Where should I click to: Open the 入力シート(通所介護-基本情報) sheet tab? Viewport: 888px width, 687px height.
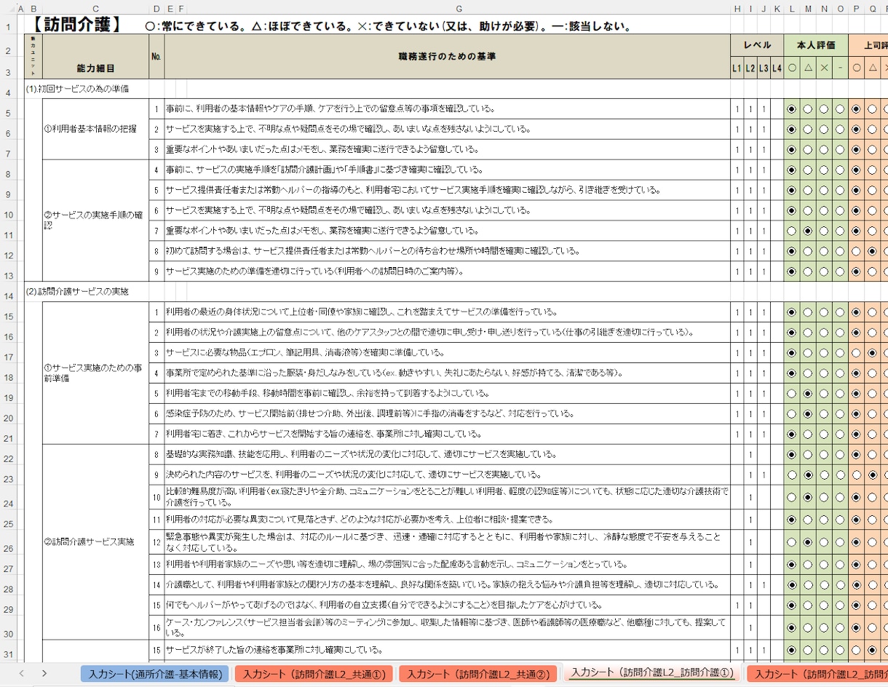[155, 674]
